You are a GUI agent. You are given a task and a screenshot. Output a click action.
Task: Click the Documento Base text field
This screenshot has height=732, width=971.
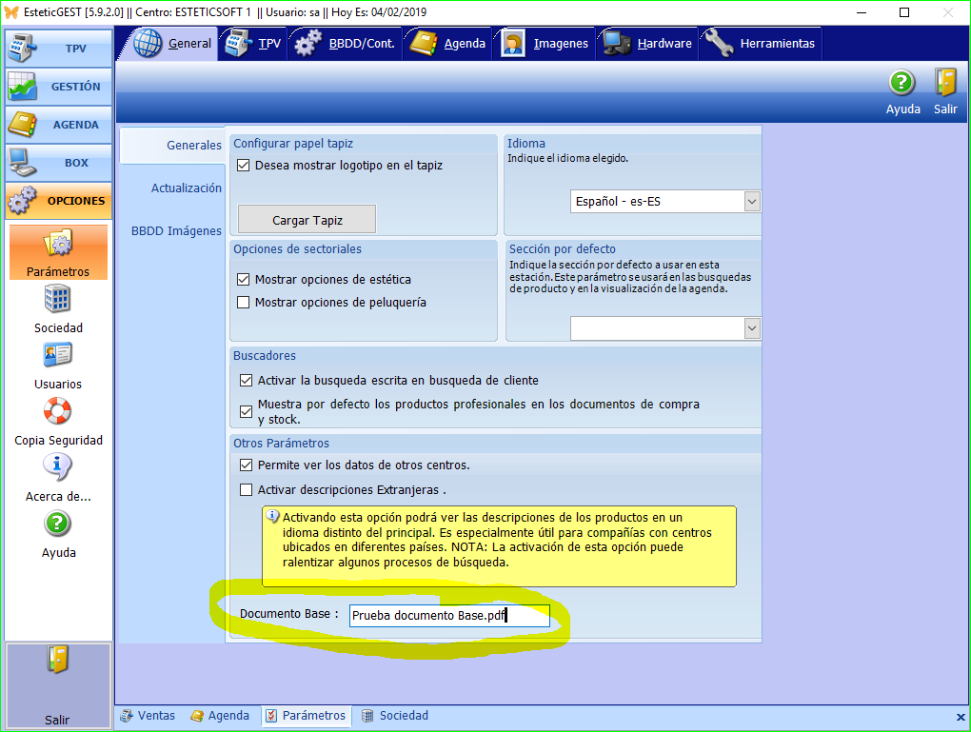tap(448, 616)
